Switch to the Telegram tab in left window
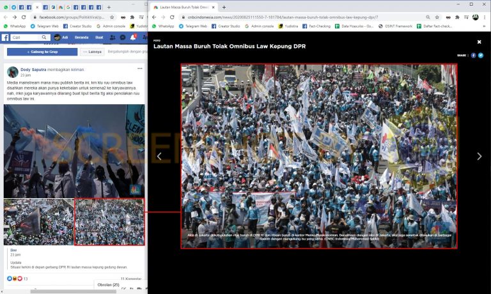Viewport: 491px width, 294px height. [14, 7]
